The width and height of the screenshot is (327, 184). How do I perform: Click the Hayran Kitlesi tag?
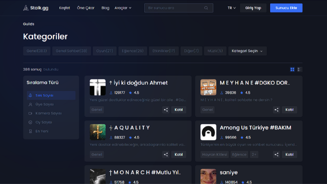point(214,155)
